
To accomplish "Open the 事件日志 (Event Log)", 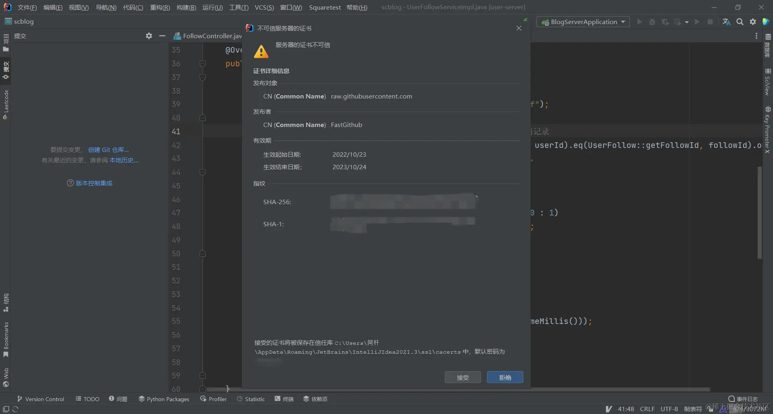I will 743,399.
